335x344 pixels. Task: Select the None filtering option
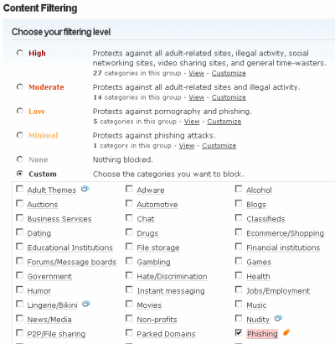pyautogui.click(x=20, y=159)
